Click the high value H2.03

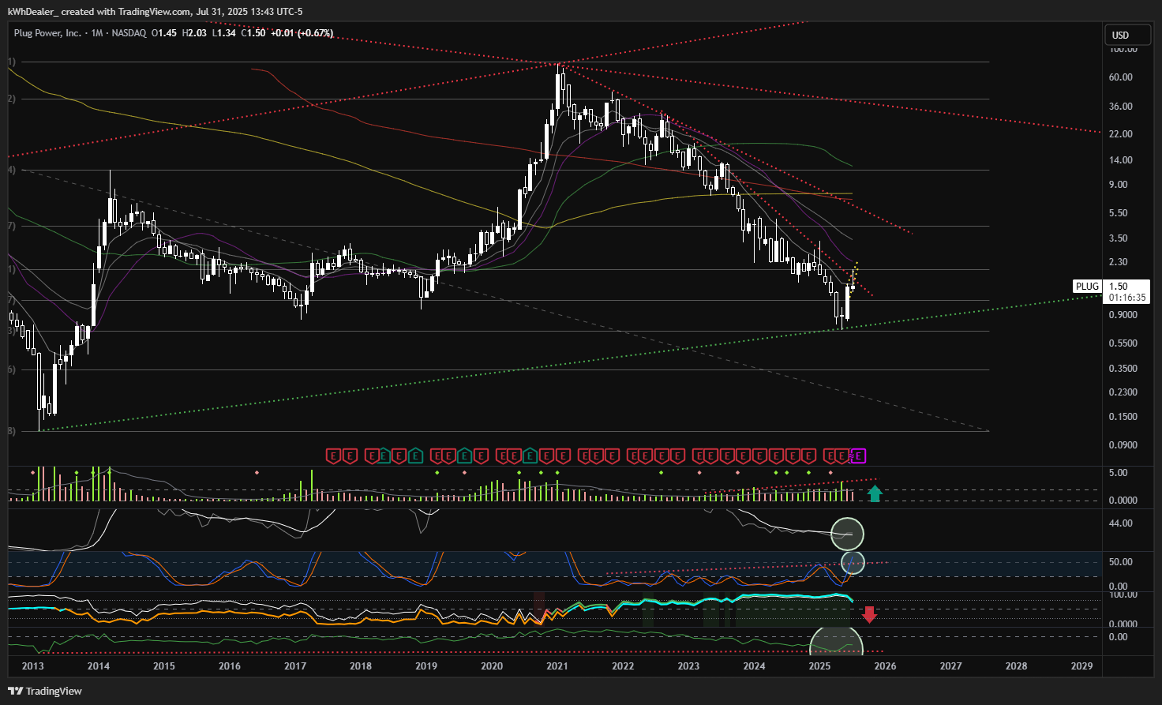[194, 33]
